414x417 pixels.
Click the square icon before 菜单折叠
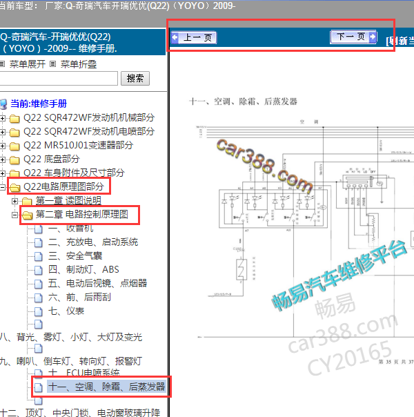pos(53,64)
